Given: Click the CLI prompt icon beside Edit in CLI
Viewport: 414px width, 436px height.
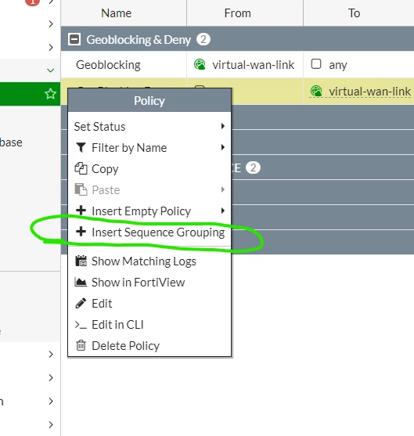Looking at the screenshot, I should click(81, 325).
